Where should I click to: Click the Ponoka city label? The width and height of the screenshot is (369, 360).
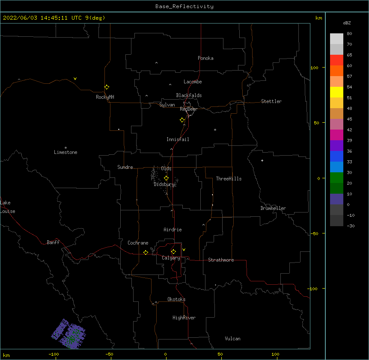point(205,58)
